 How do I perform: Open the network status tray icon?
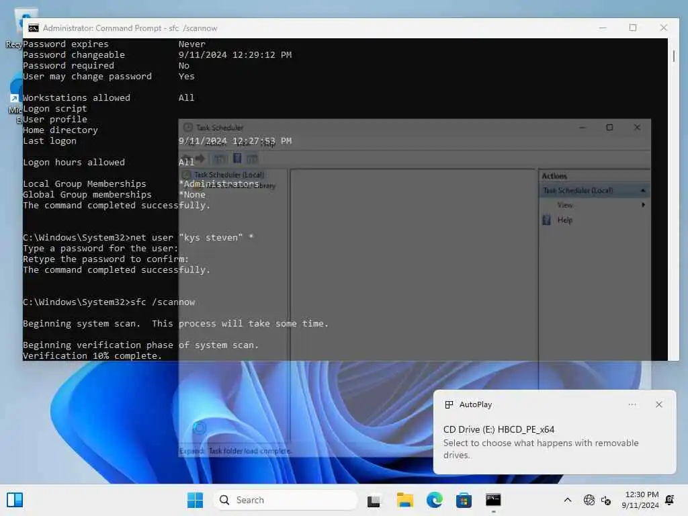point(589,500)
